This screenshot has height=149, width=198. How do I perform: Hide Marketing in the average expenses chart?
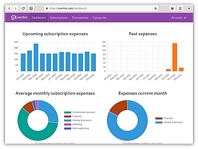(73, 124)
